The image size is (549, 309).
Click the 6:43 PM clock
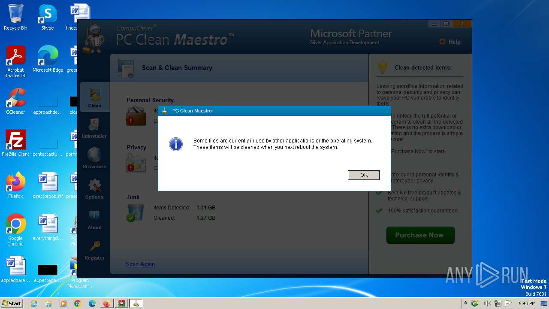click(527, 303)
